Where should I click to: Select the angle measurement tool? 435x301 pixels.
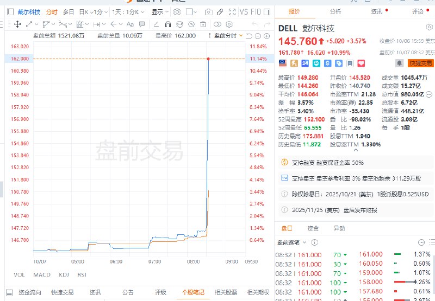(156, 24)
